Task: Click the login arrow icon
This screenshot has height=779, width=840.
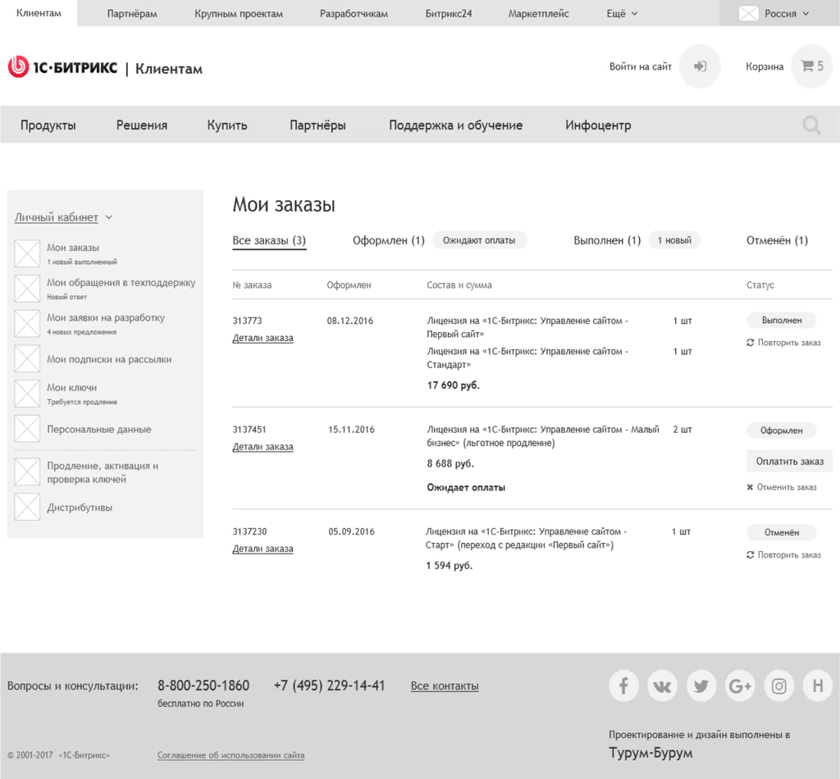Action: 700,66
